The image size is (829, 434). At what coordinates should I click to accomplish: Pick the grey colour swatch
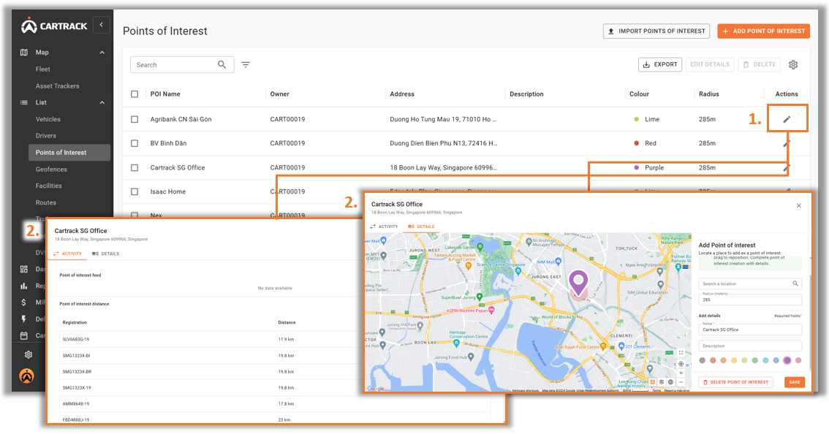coord(702,360)
